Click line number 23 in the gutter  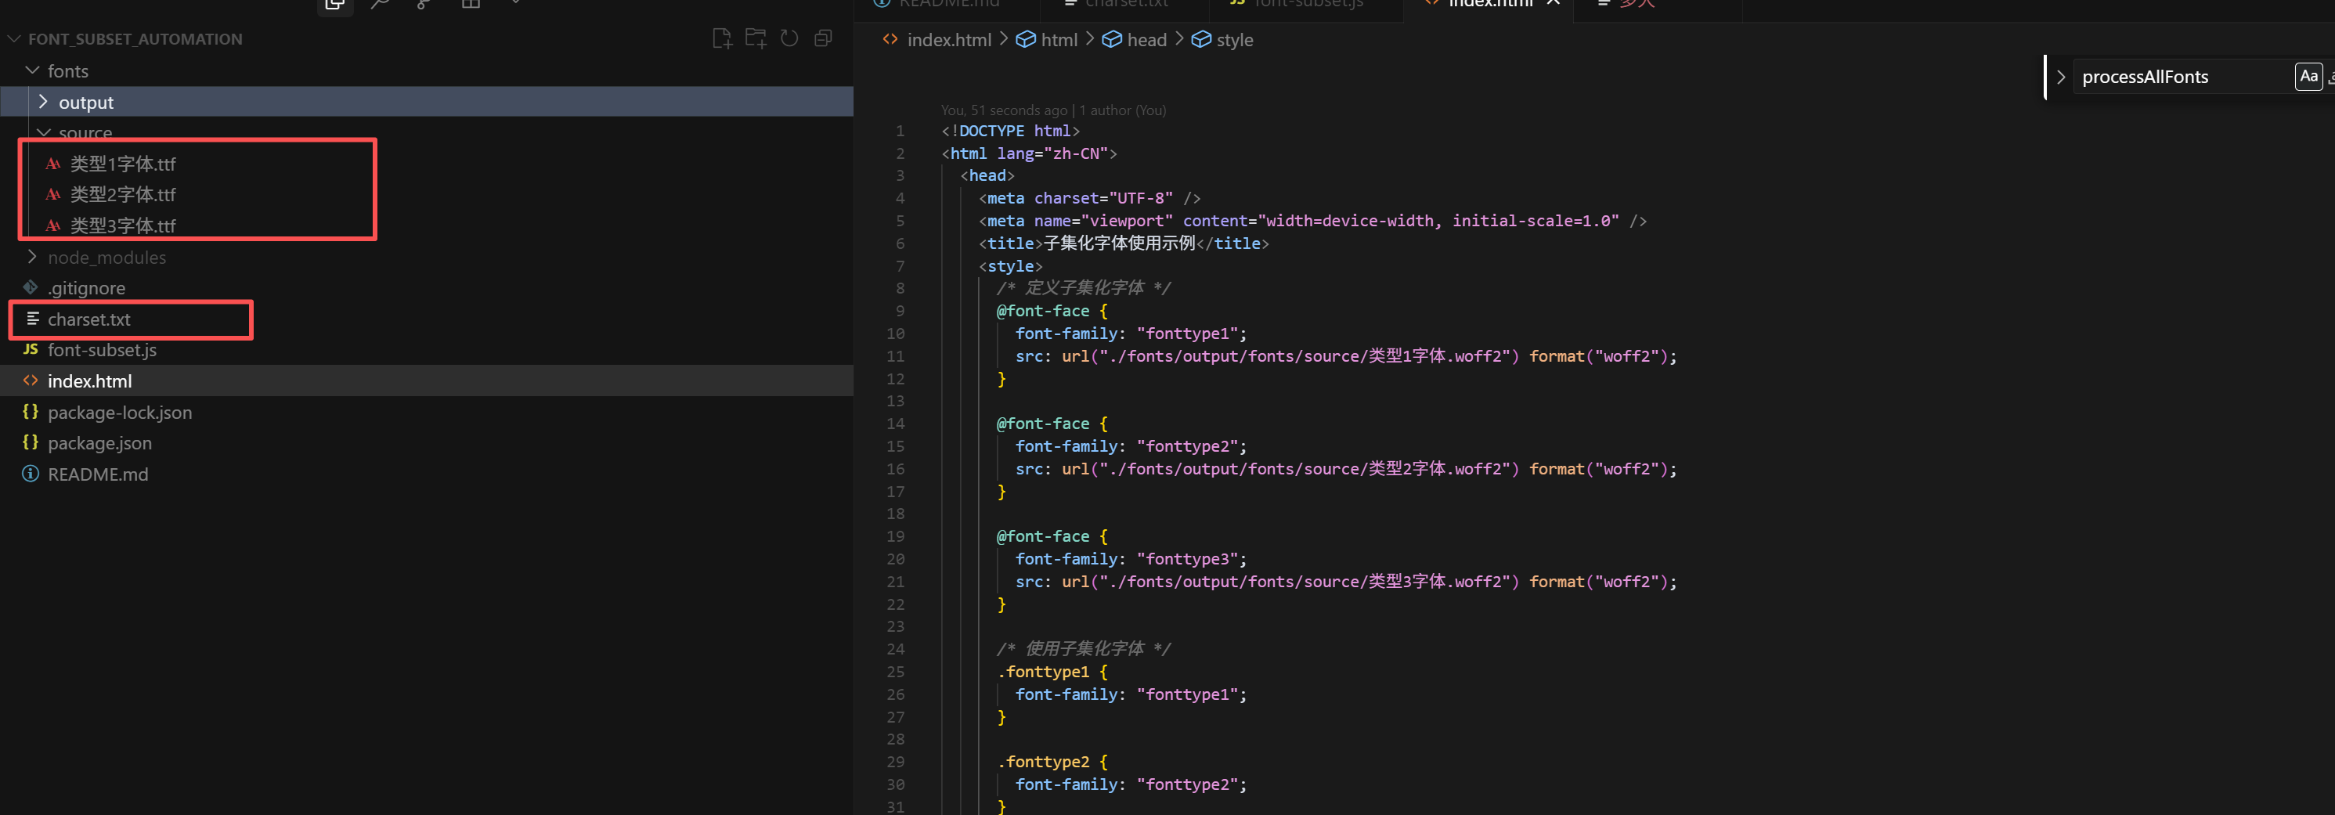[895, 626]
